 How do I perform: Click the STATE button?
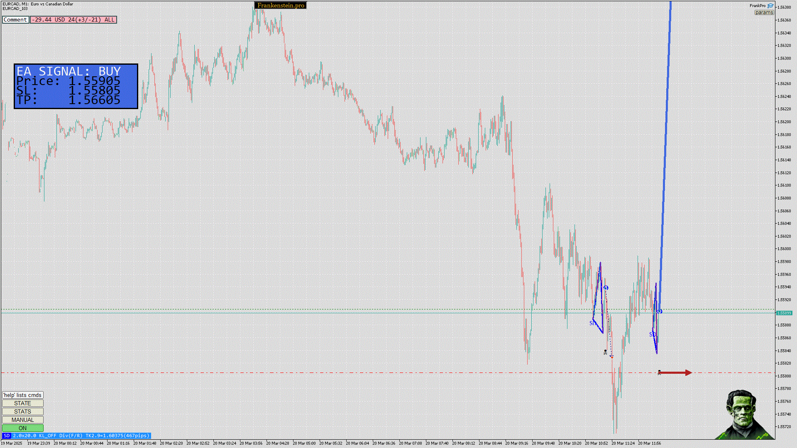22,403
